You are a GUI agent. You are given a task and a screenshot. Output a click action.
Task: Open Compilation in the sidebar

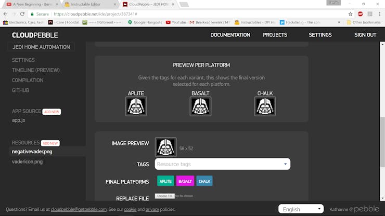[28, 80]
